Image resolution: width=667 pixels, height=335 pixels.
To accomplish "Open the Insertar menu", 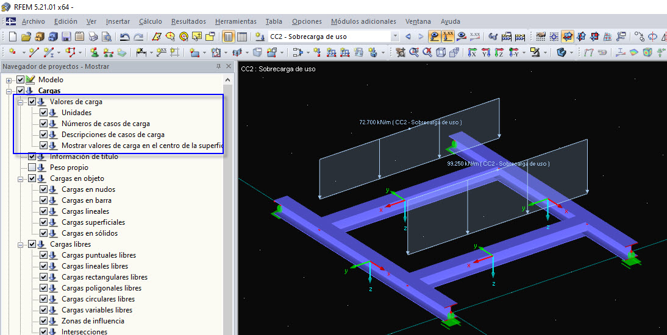I will click(x=118, y=21).
